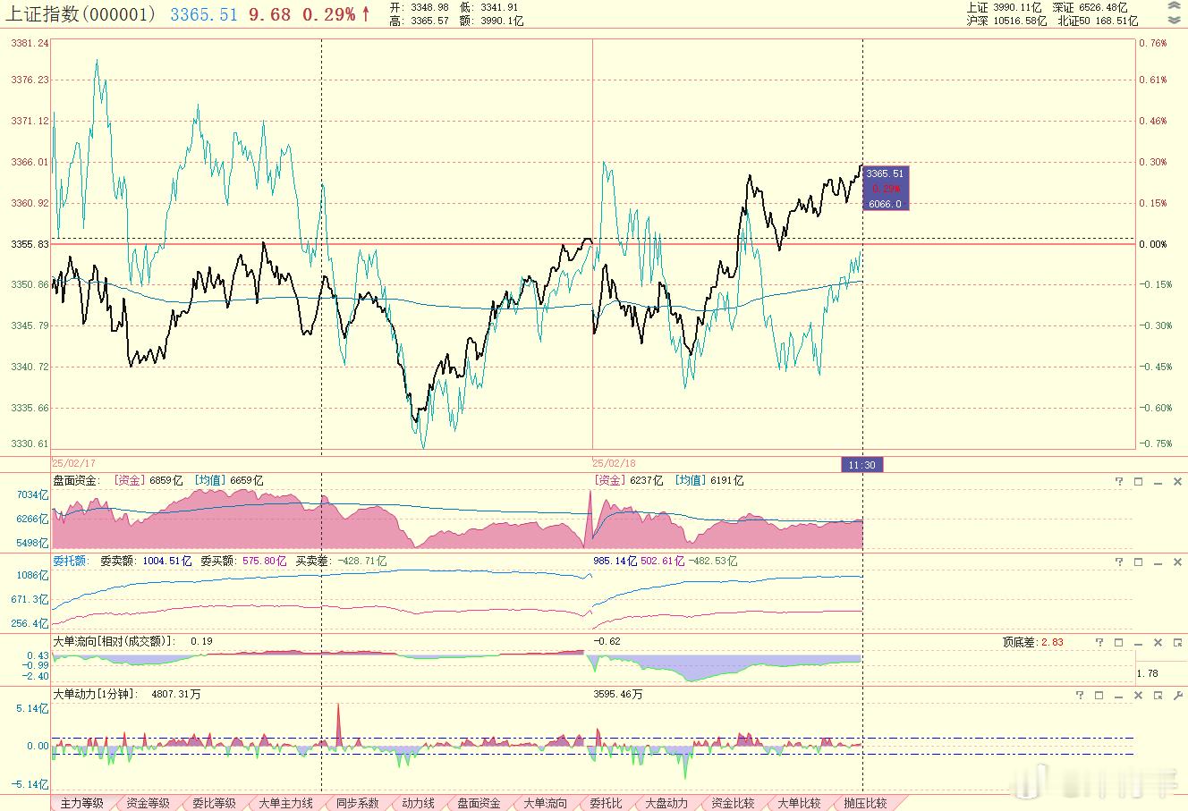Click the 沪深 10516.58亿 turnover figure
Image resolution: width=1188 pixels, height=811 pixels.
[x=1006, y=20]
